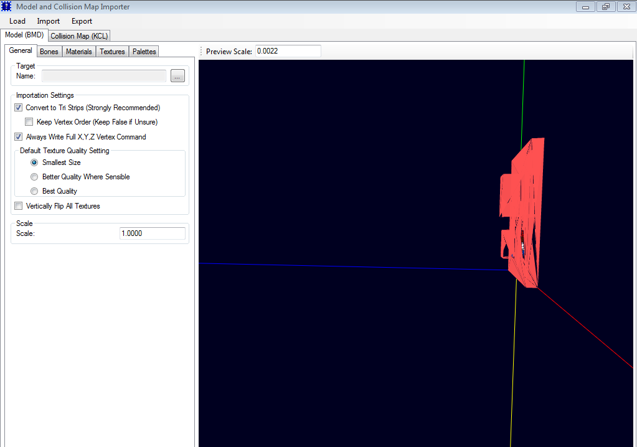Viewport: 637px width, 447px height.
Task: Click the browse '...' button beside Target Name
Action: pyautogui.click(x=177, y=76)
